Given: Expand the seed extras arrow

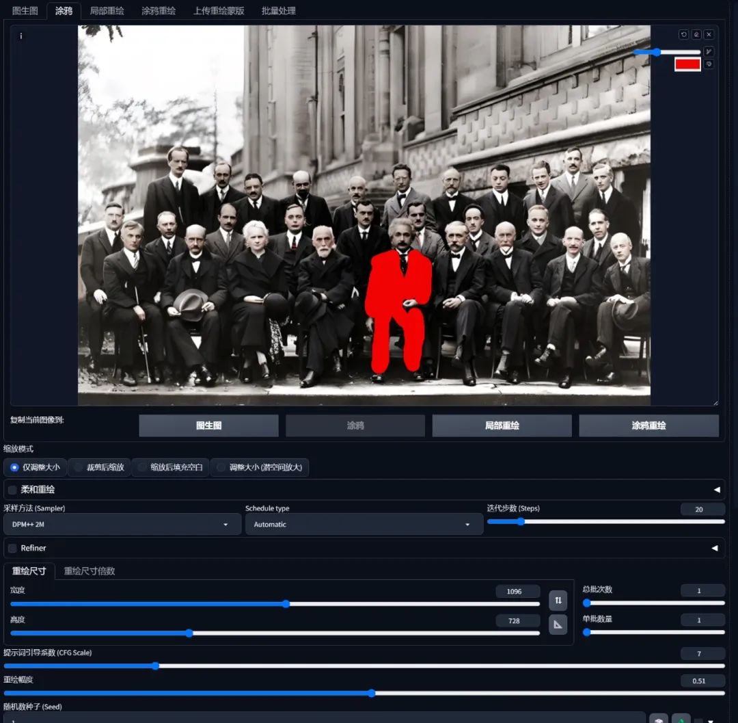Looking at the screenshot, I should tap(710, 720).
